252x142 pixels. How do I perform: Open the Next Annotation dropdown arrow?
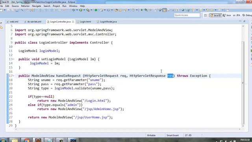[197, 10]
